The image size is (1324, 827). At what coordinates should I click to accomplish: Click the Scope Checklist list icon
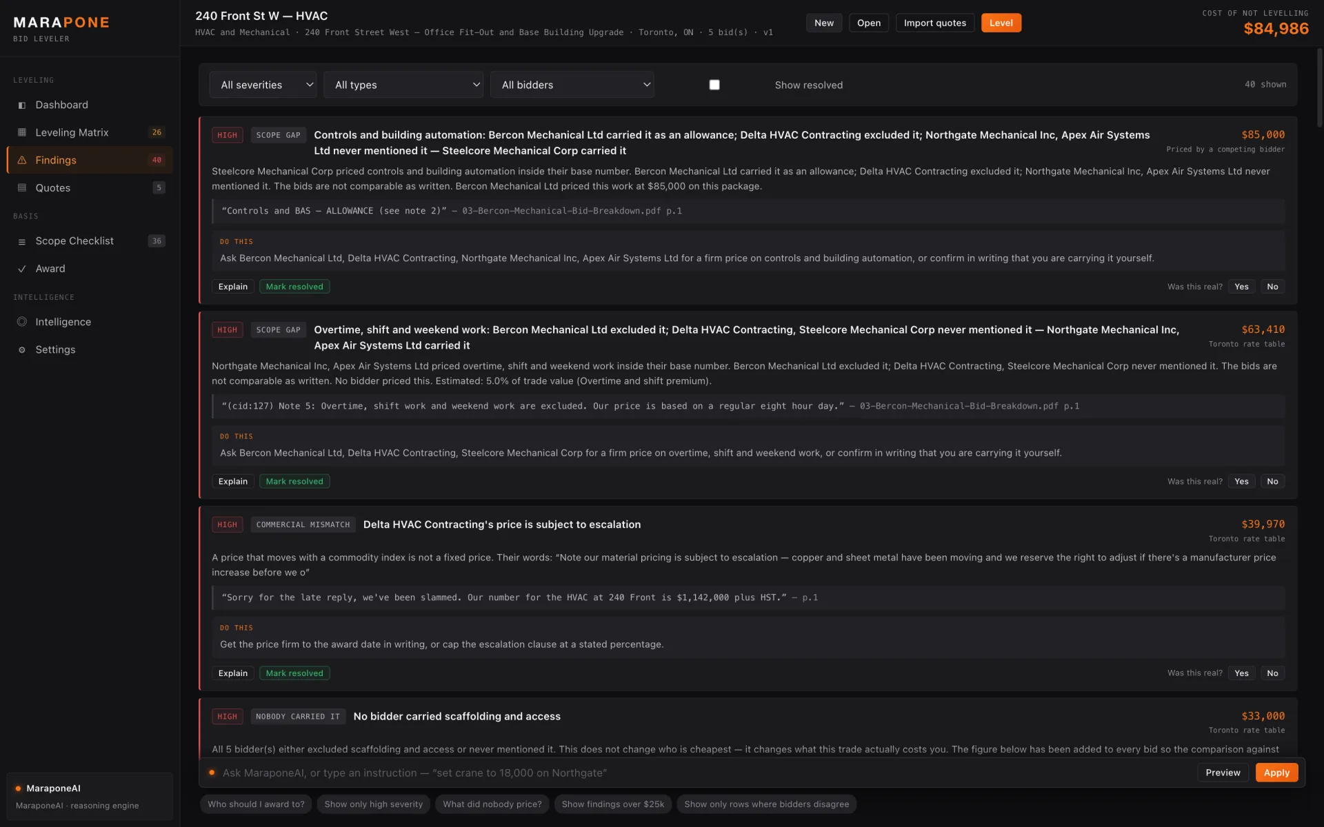(x=22, y=241)
